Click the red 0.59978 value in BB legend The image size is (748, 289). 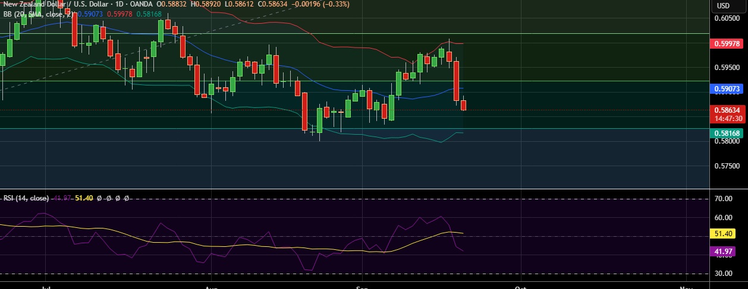tap(119, 14)
